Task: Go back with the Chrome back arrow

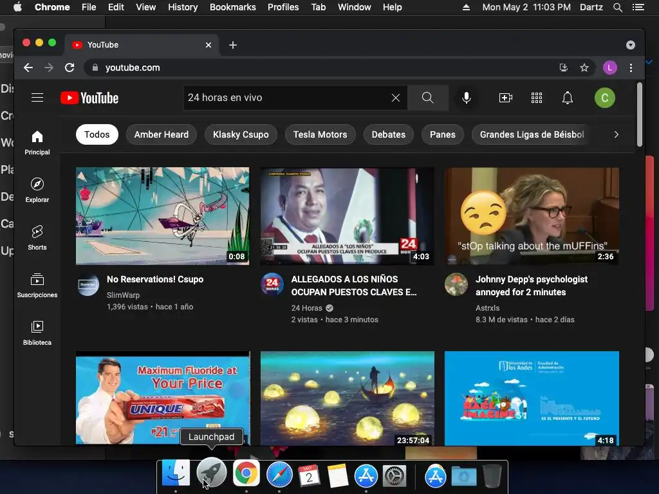Action: 28,68
